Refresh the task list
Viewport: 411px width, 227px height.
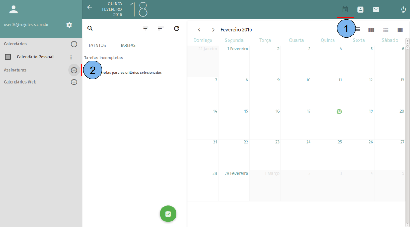[176, 29]
